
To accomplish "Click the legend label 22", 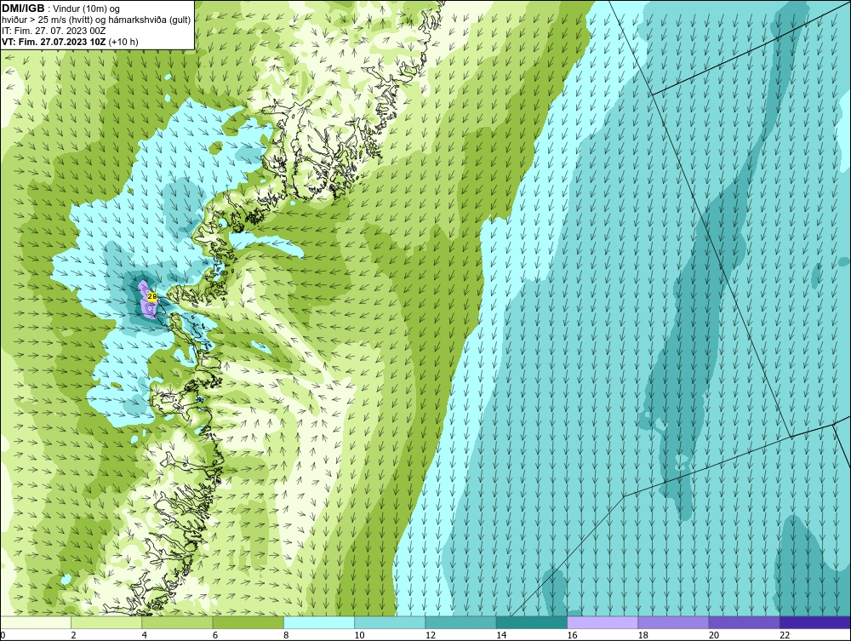I will click(x=785, y=635).
